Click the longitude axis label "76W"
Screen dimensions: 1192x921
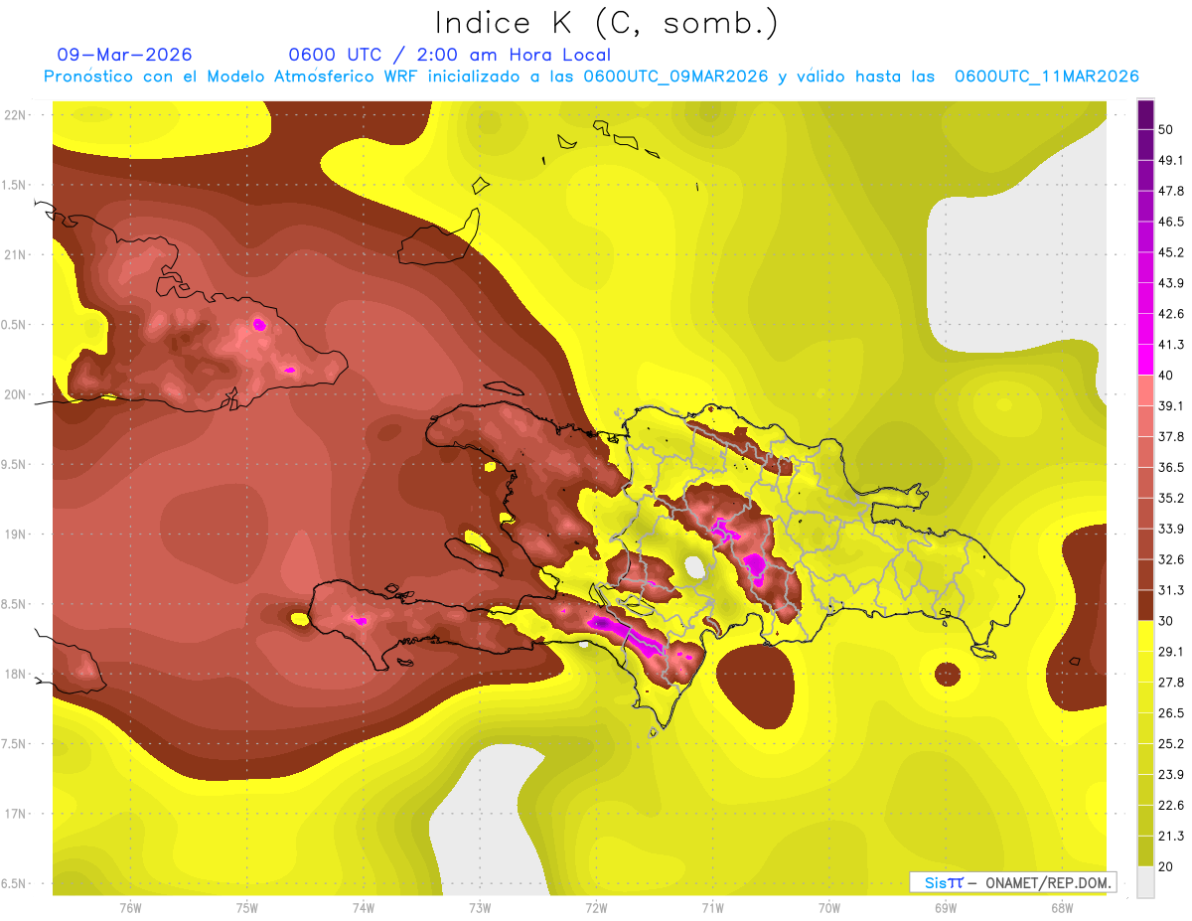[130, 907]
